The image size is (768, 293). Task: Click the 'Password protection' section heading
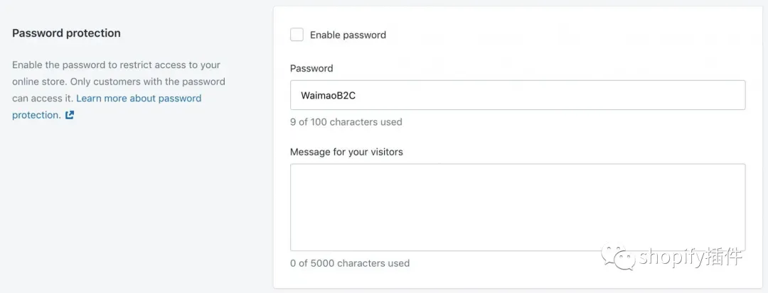(x=66, y=33)
